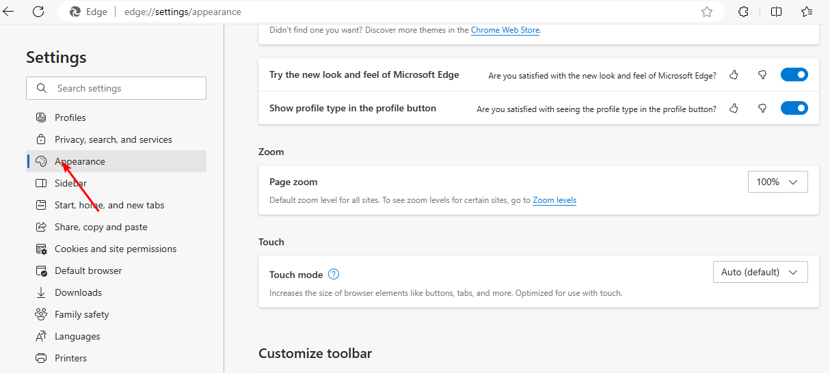Thumbs up the new look and feel

click(x=734, y=75)
